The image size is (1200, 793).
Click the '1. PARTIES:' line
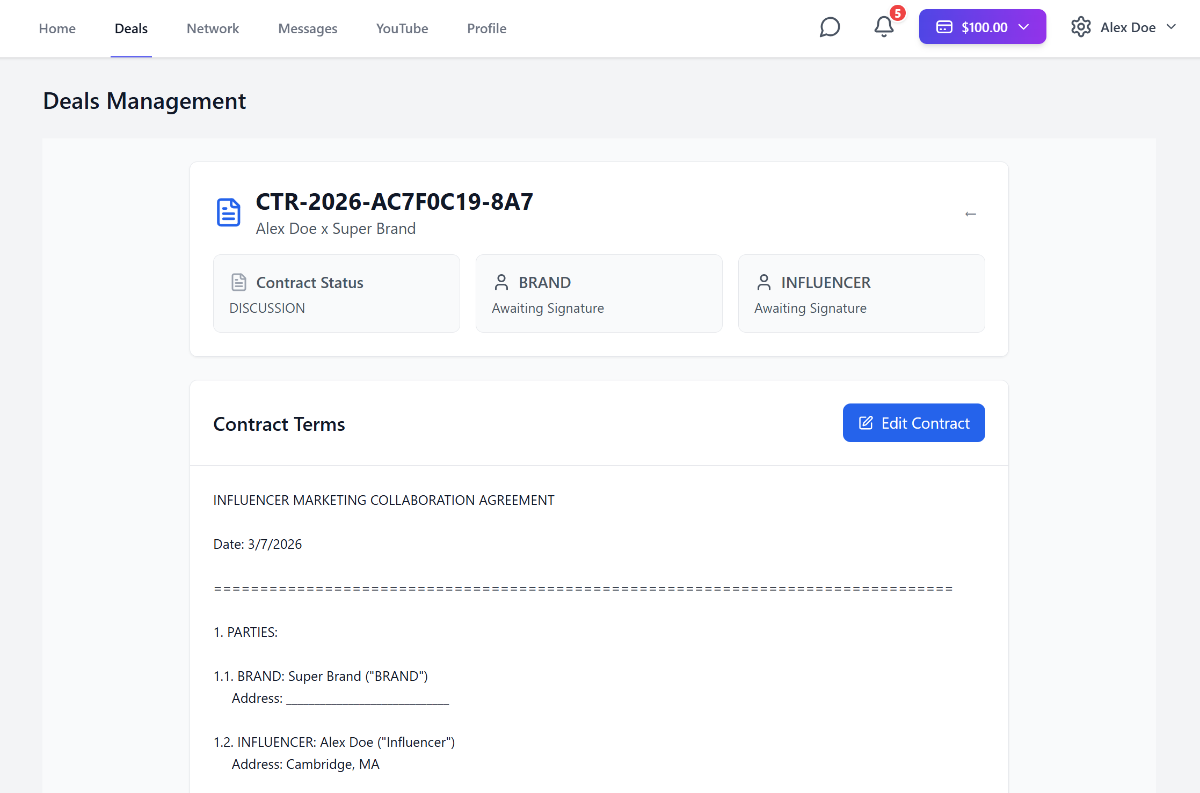tap(245, 632)
